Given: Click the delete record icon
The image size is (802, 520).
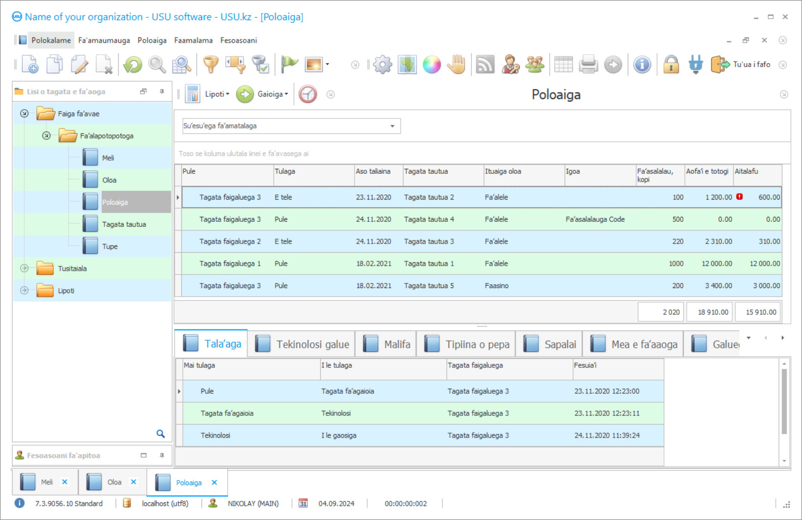Looking at the screenshot, I should pyautogui.click(x=104, y=65).
